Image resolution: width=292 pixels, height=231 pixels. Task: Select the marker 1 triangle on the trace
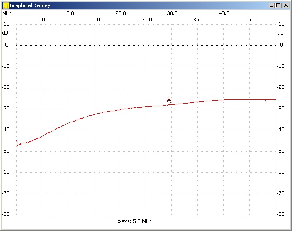point(169,102)
